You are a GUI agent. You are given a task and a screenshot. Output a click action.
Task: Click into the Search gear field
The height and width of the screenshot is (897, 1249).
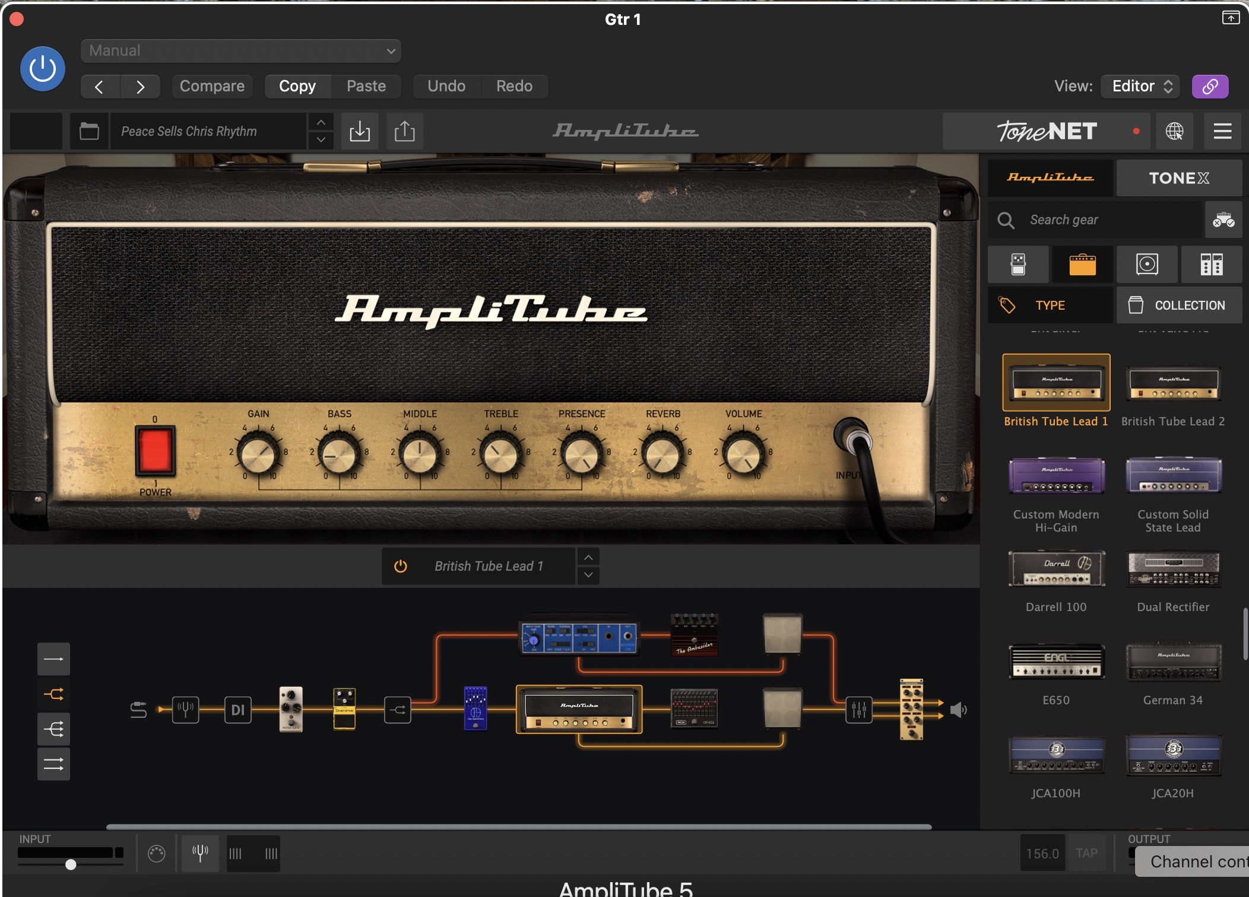click(x=1095, y=220)
